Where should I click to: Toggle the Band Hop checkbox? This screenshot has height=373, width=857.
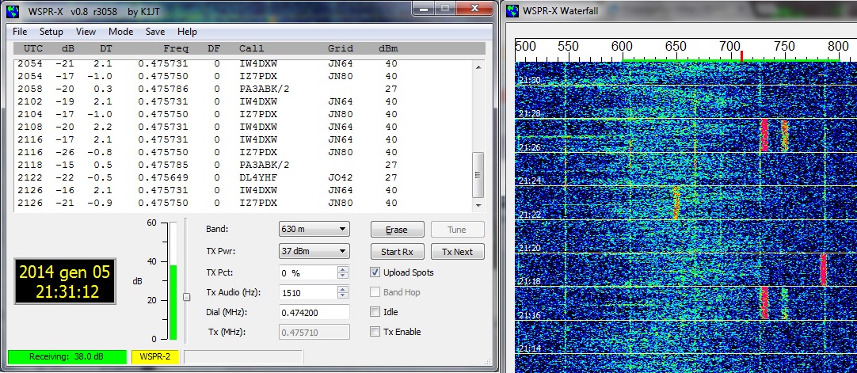(375, 292)
